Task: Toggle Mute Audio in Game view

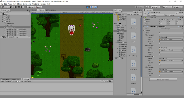Action: pos(98,12)
